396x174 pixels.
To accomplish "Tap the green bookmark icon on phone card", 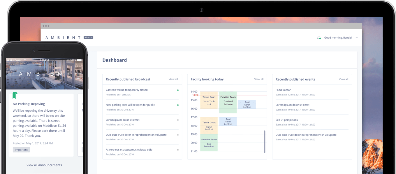I will 15,96.
